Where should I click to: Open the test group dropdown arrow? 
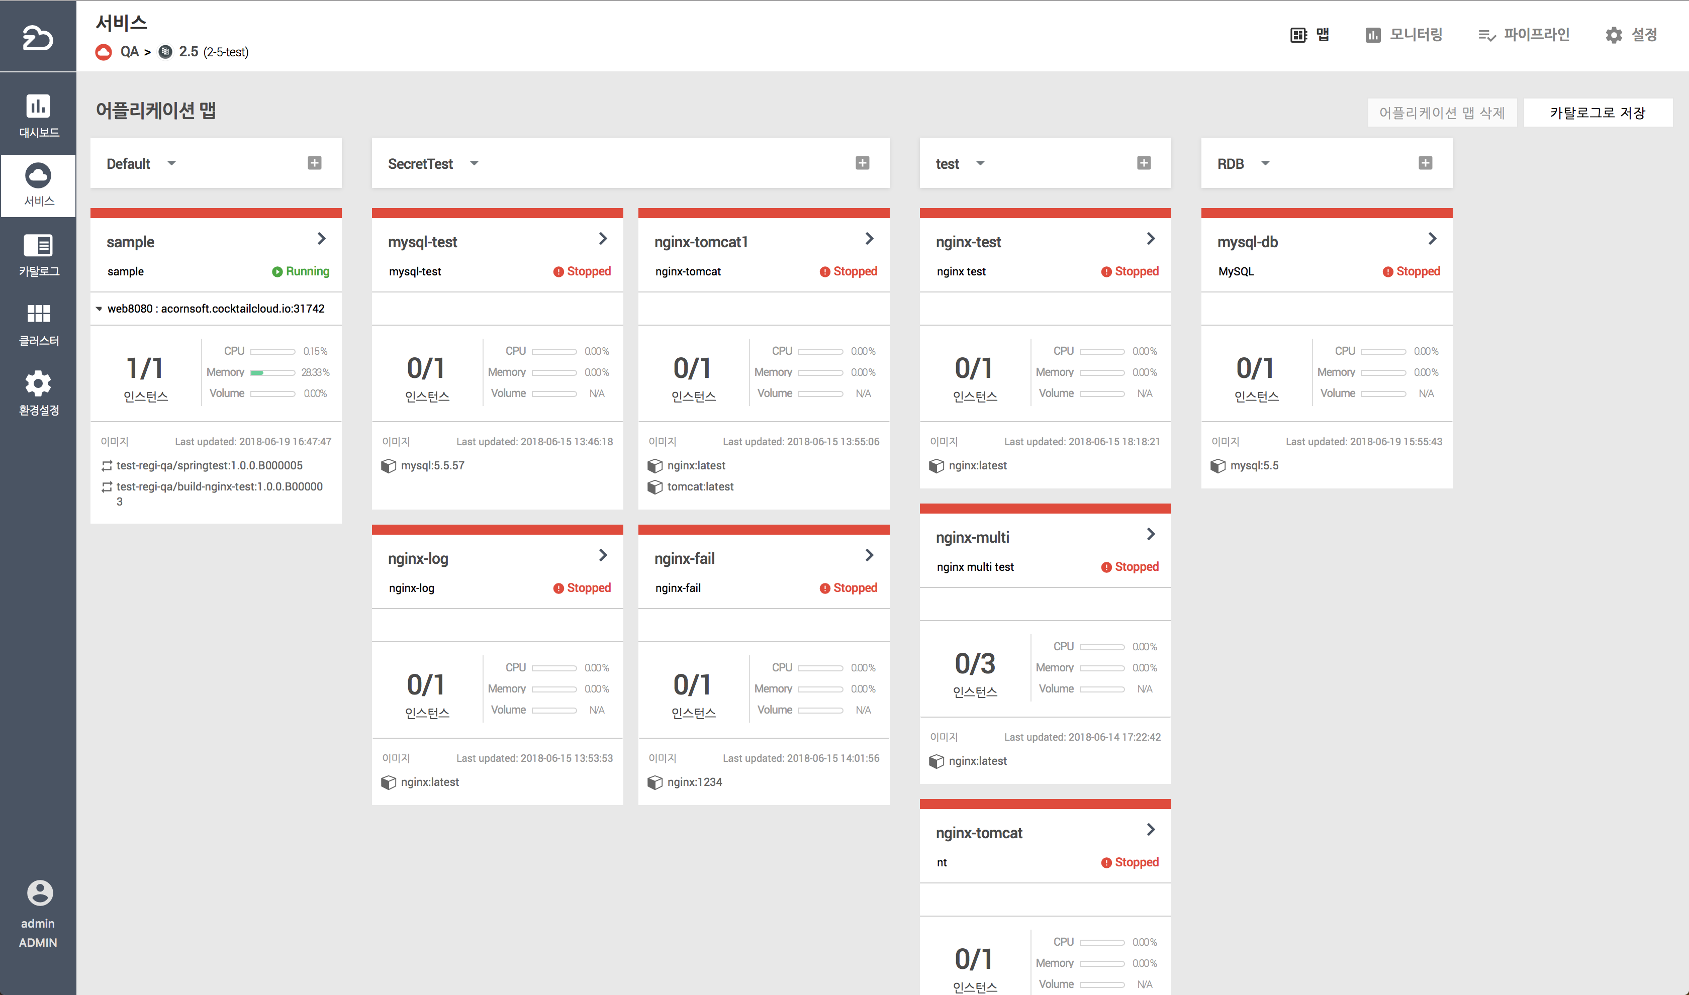(x=980, y=164)
